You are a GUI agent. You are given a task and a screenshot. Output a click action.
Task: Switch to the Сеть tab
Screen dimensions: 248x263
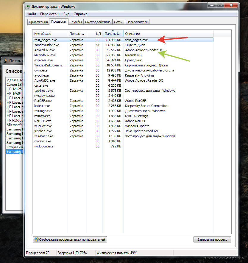118,22
